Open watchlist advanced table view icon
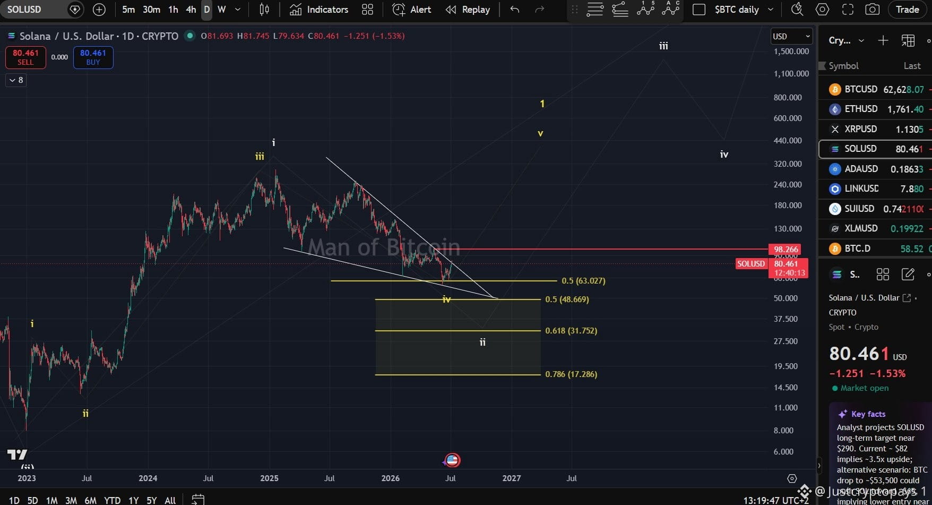Image resolution: width=932 pixels, height=505 pixels. (x=908, y=40)
